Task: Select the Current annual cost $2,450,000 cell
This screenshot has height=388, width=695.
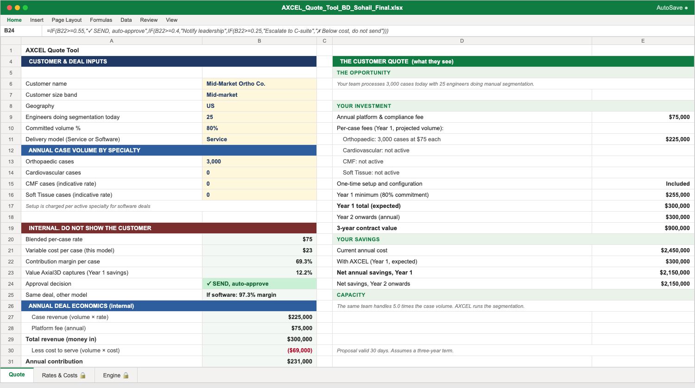Action: pyautogui.click(x=643, y=250)
